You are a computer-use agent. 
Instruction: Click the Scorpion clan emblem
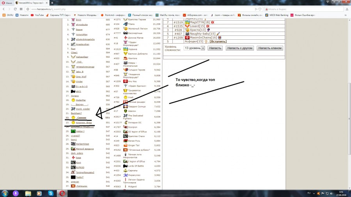tap(125, 127)
